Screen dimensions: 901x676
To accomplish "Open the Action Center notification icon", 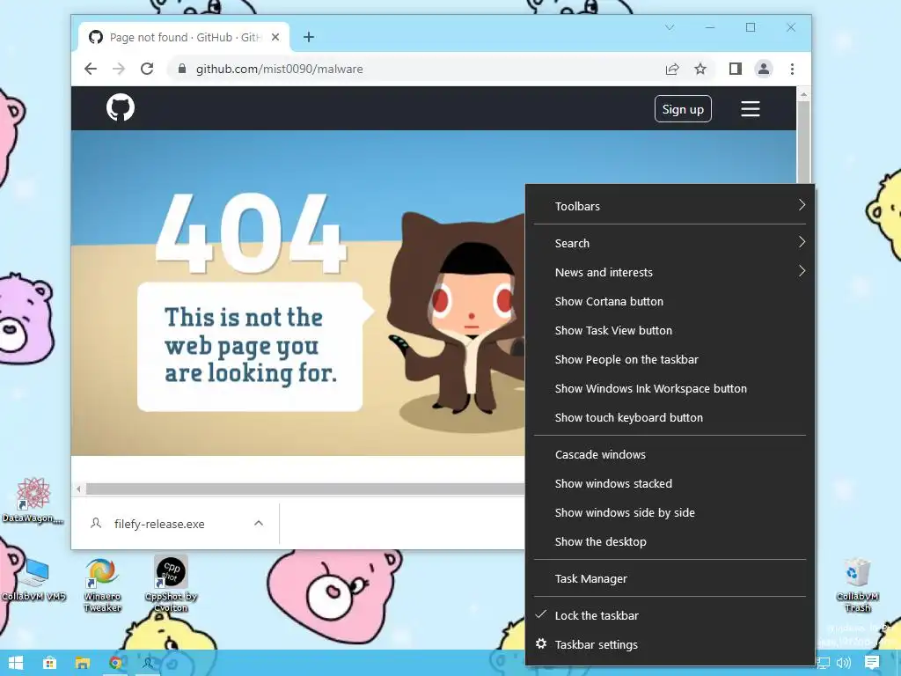I will (x=872, y=662).
